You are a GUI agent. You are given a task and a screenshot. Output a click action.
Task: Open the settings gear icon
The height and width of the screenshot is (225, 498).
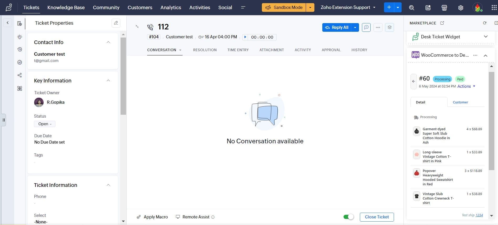point(460,8)
